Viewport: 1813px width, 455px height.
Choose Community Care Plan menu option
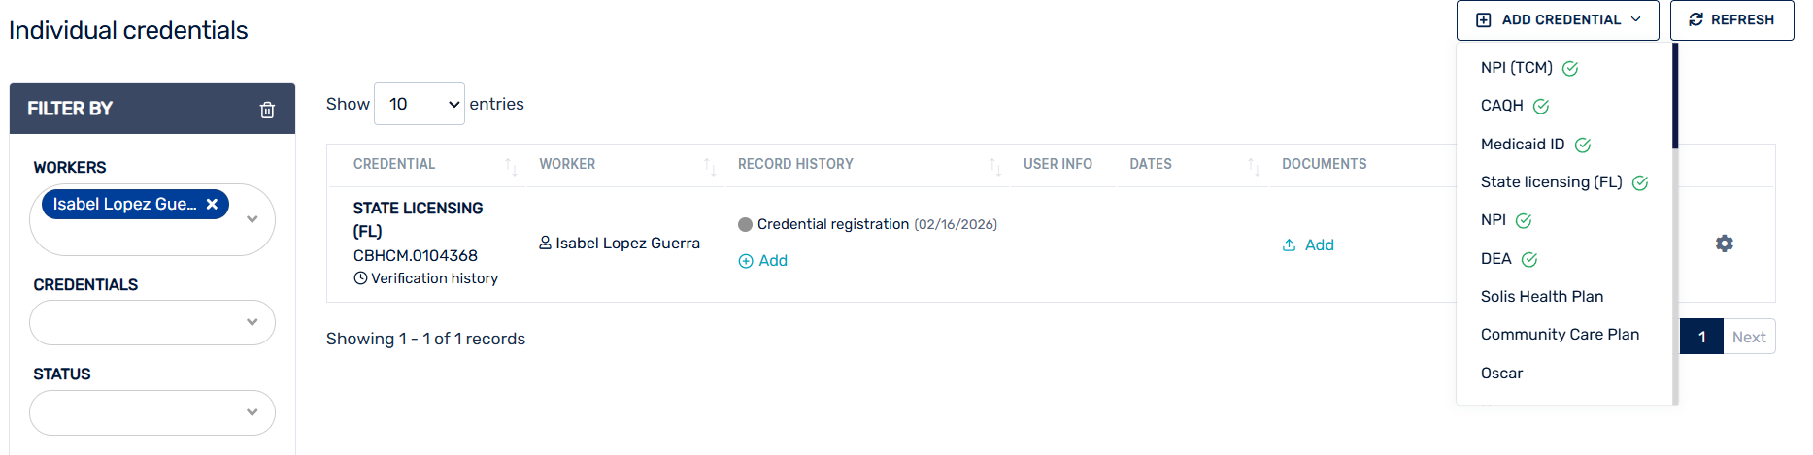pos(1560,335)
